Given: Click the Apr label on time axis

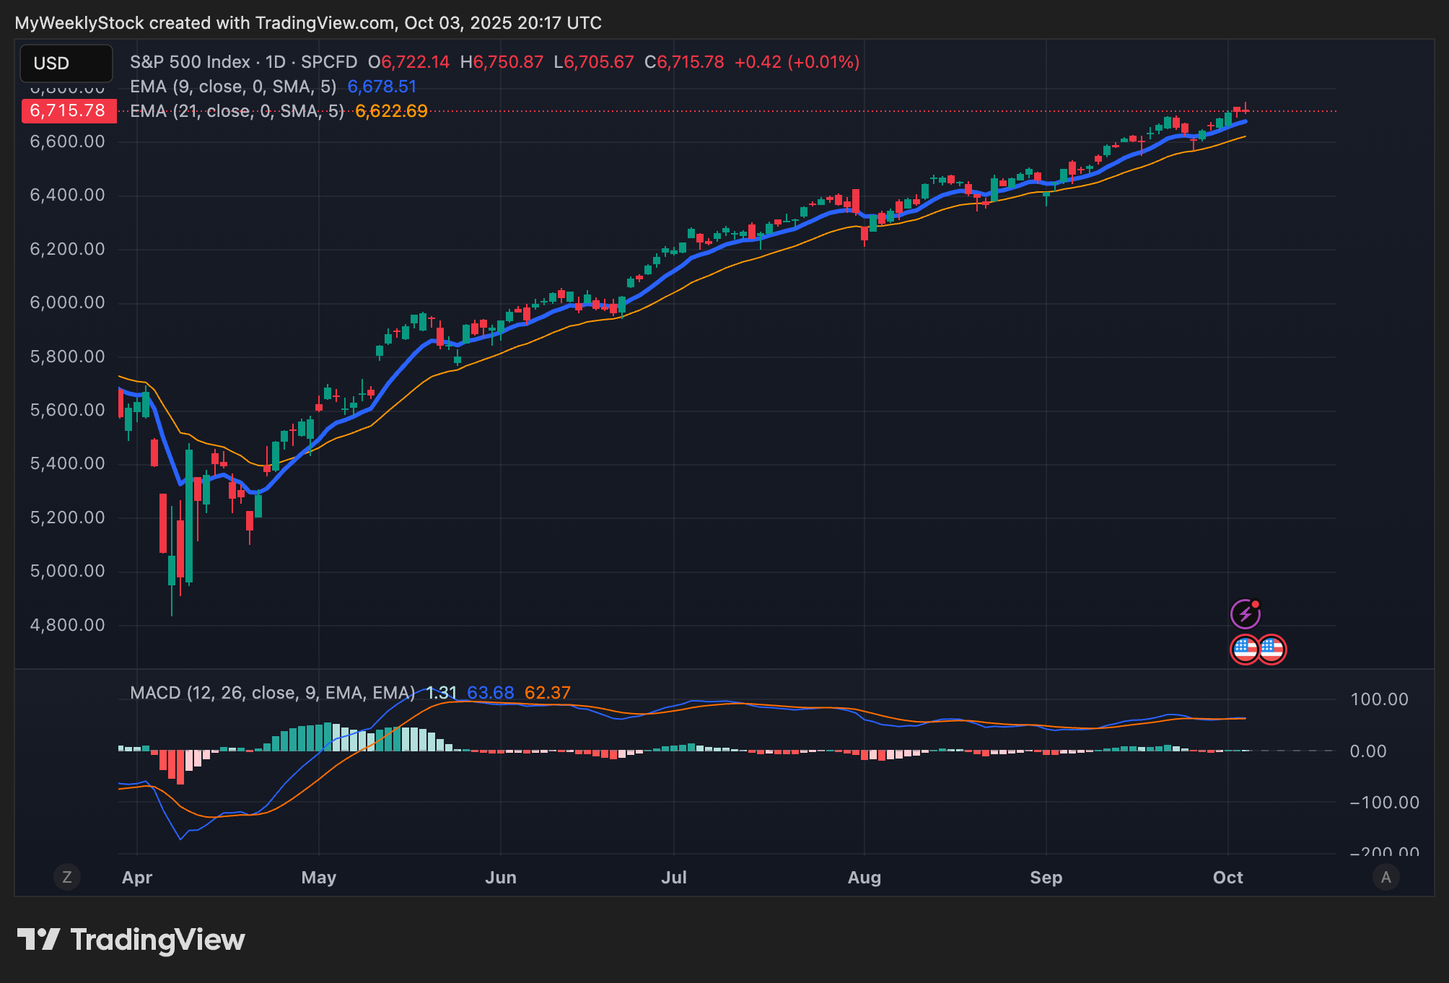Looking at the screenshot, I should tap(137, 878).
